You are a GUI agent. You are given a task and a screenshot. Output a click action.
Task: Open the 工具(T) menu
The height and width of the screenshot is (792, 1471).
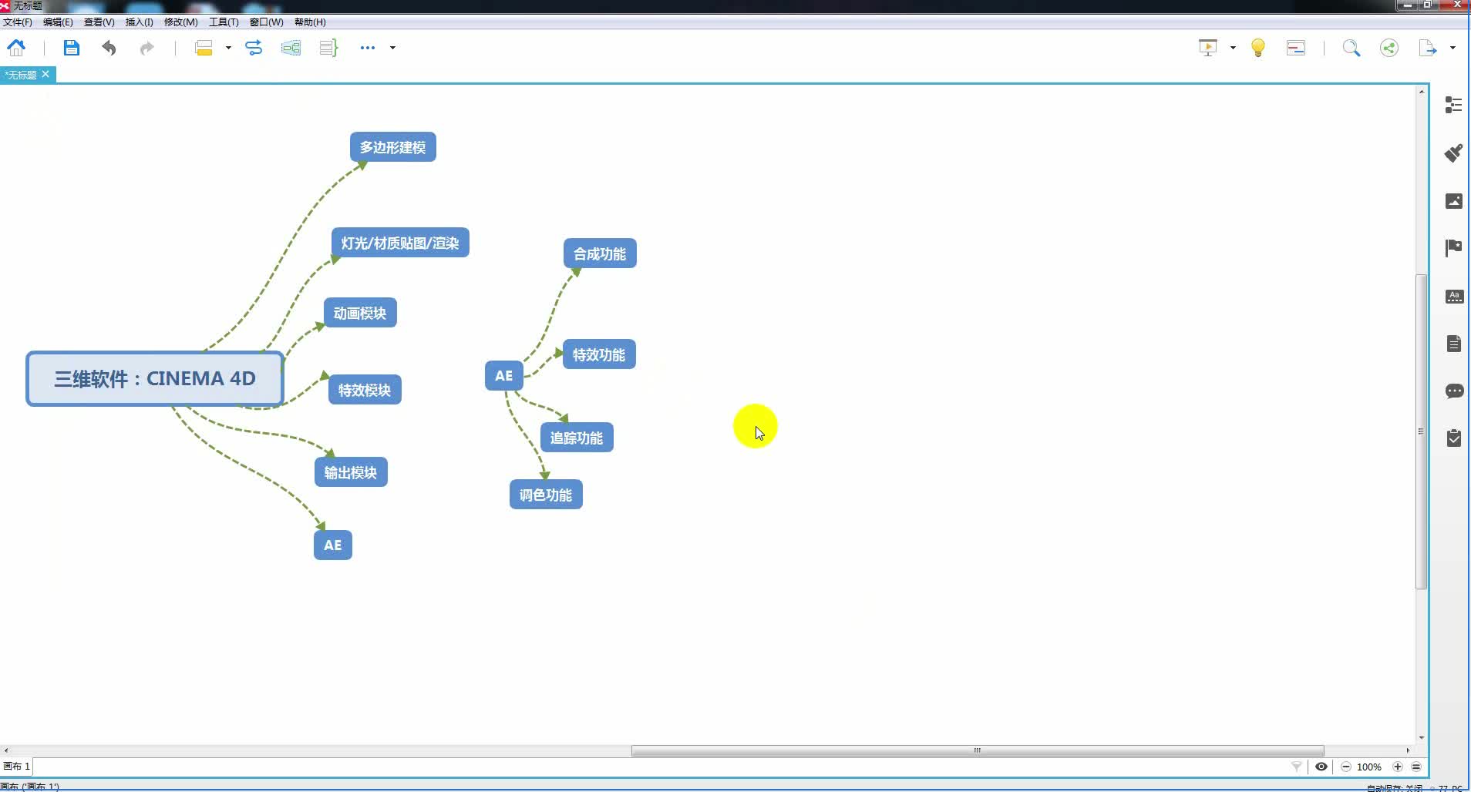point(224,22)
